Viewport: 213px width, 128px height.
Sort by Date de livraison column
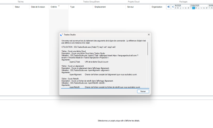(38, 7)
